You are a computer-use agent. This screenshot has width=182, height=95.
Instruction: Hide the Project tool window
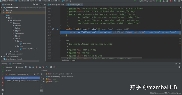(45, 4)
